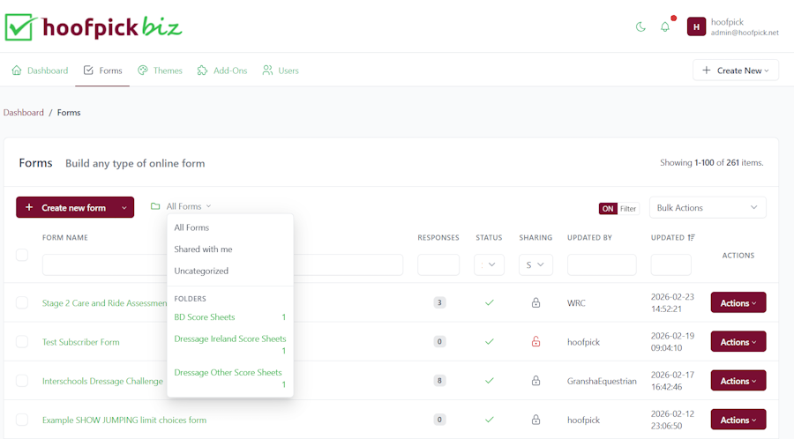
Task: Switch the ON Filter toggle off
Action: [618, 208]
